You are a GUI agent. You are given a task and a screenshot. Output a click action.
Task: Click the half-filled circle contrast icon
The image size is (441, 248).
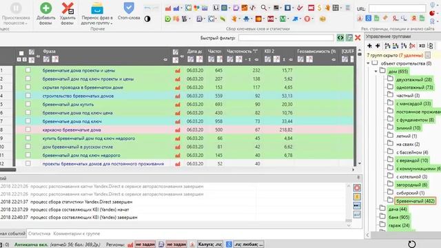147,19
